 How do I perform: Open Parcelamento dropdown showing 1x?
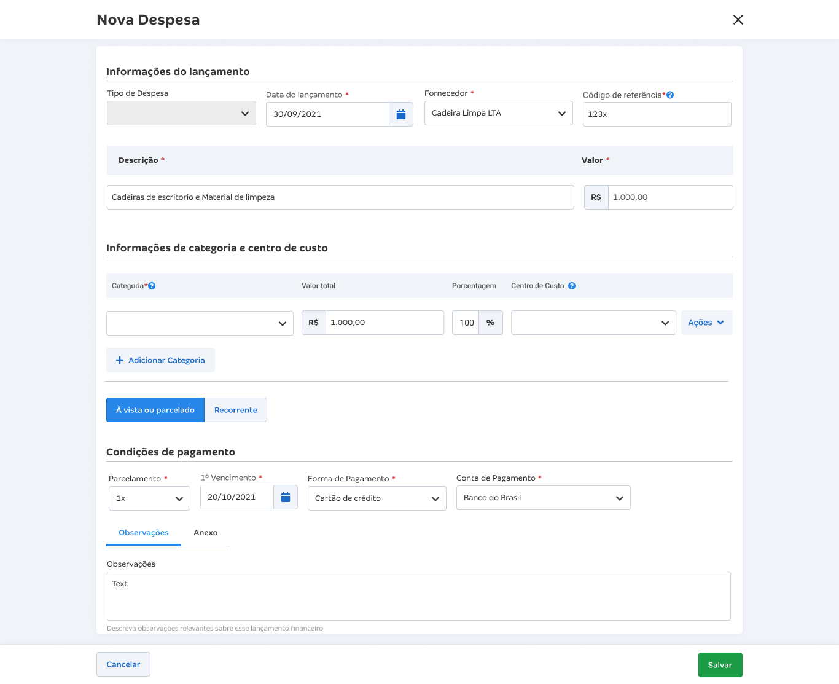(x=149, y=498)
